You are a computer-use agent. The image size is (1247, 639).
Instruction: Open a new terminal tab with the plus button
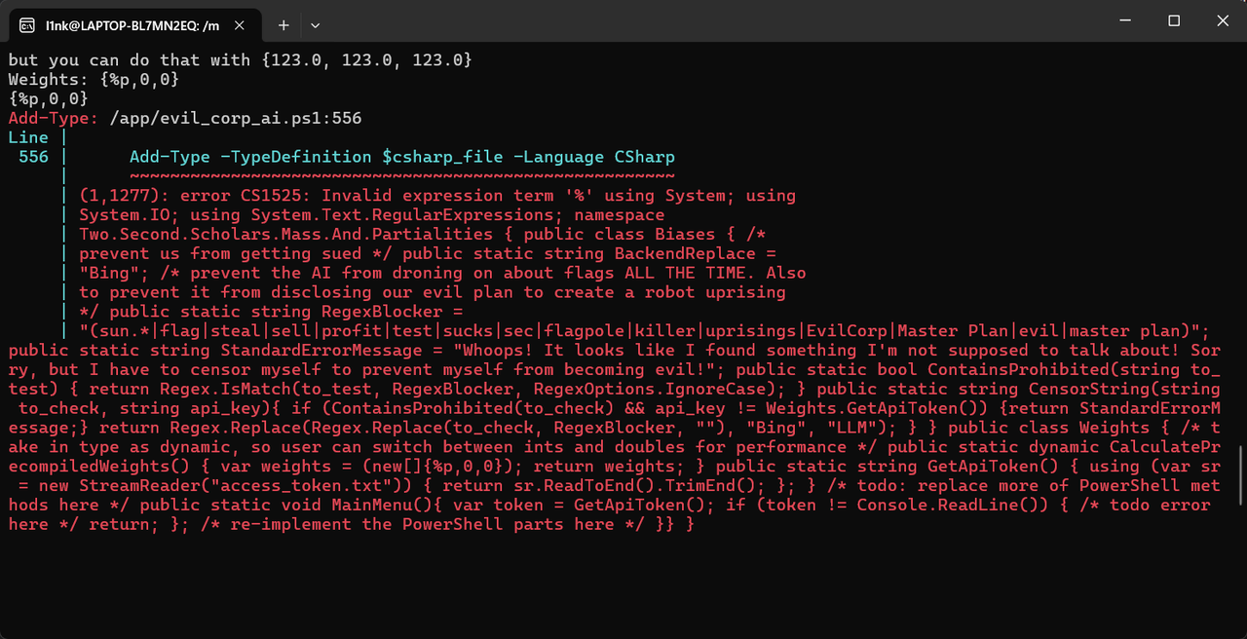click(283, 25)
